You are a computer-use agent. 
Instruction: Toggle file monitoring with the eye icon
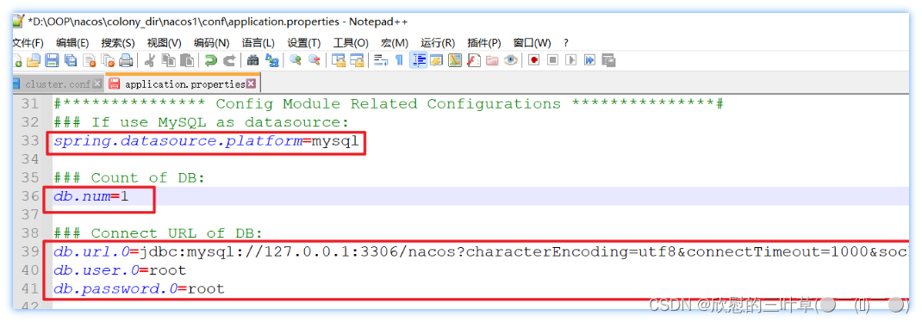coord(510,60)
